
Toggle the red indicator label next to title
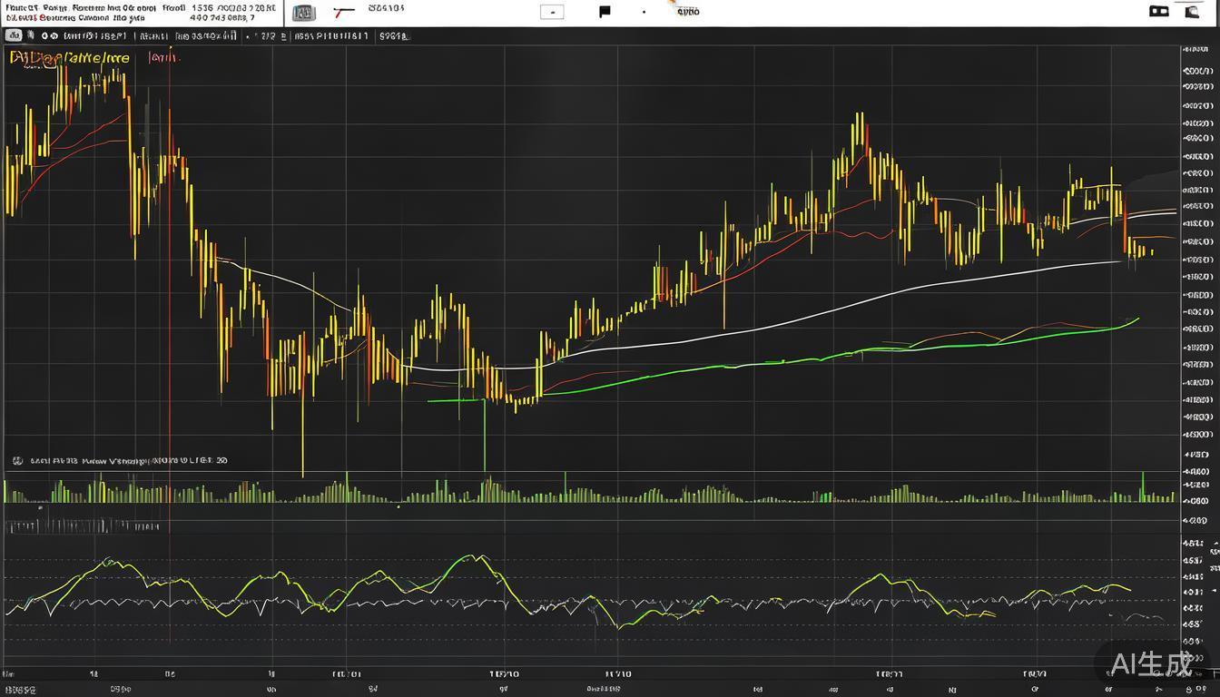pyautogui.click(x=164, y=58)
